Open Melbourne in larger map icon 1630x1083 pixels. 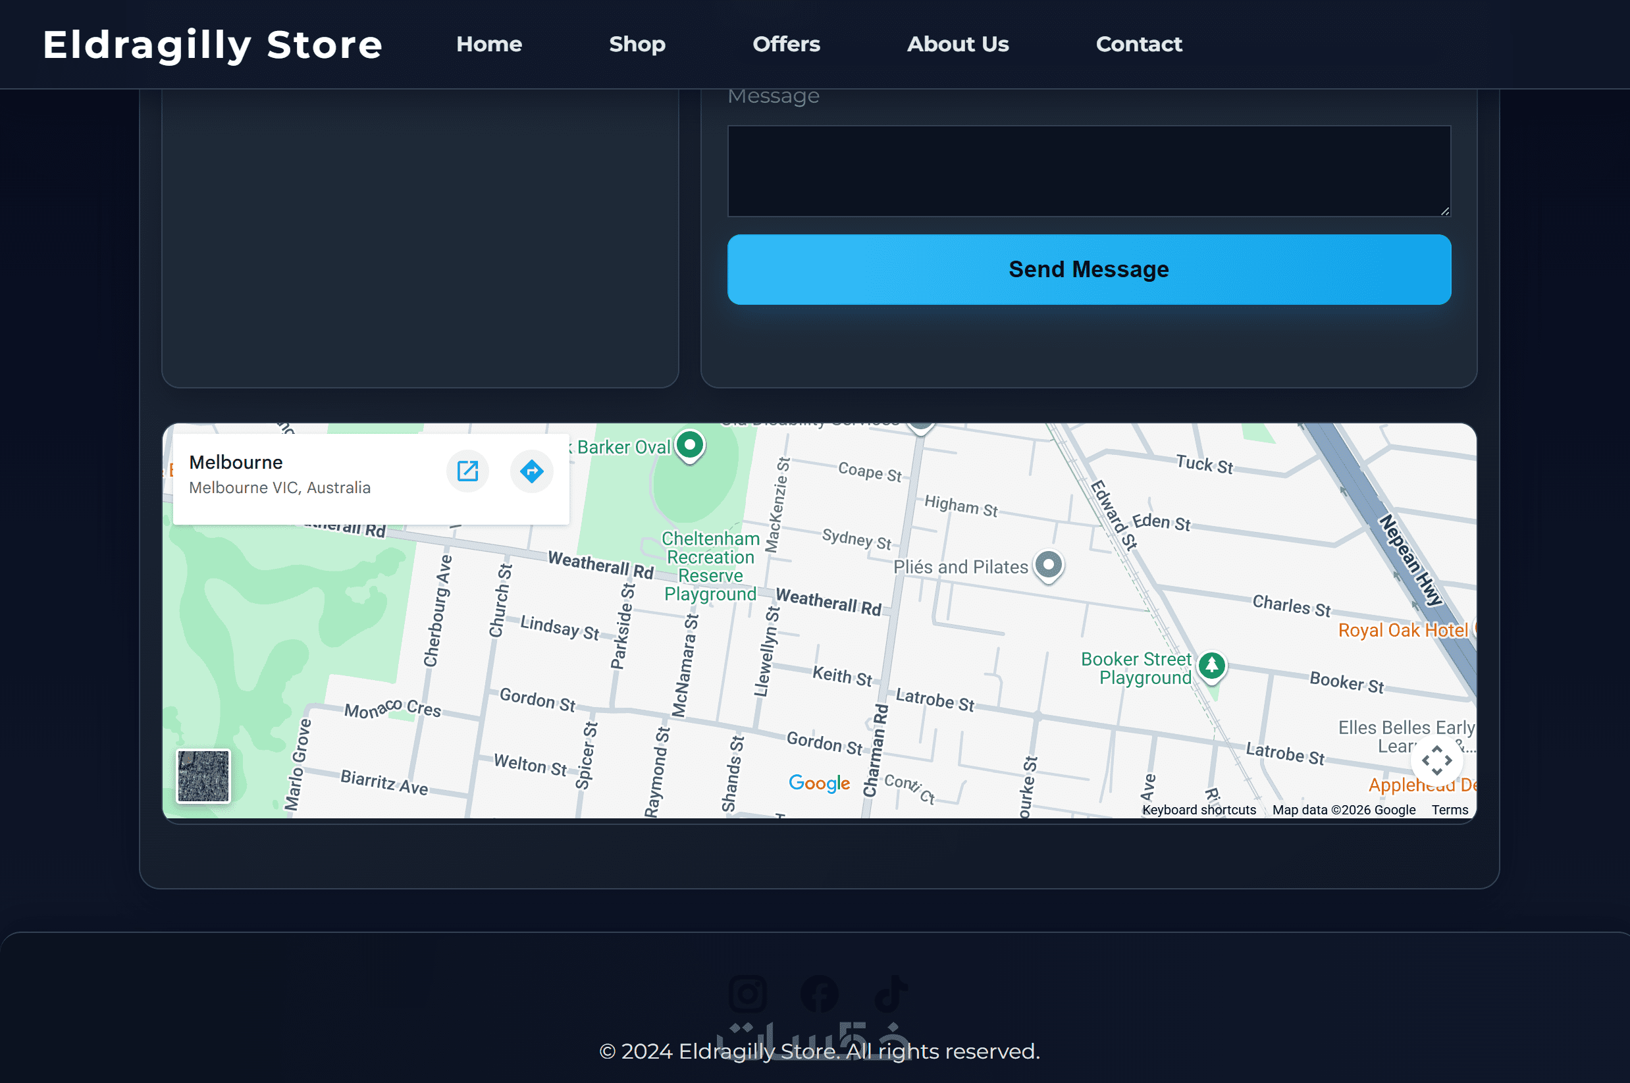[467, 472]
